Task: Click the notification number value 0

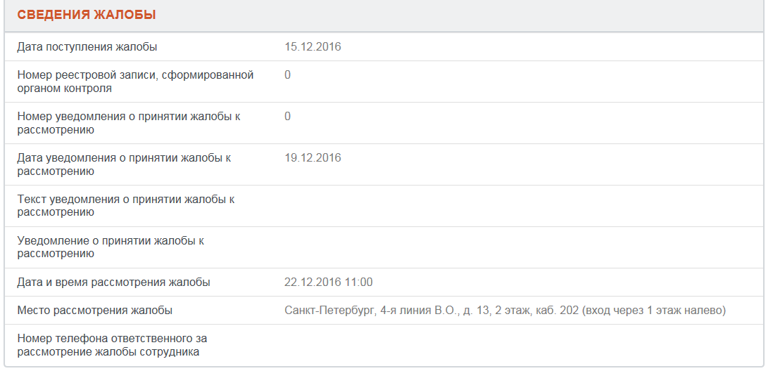Action: coord(287,117)
